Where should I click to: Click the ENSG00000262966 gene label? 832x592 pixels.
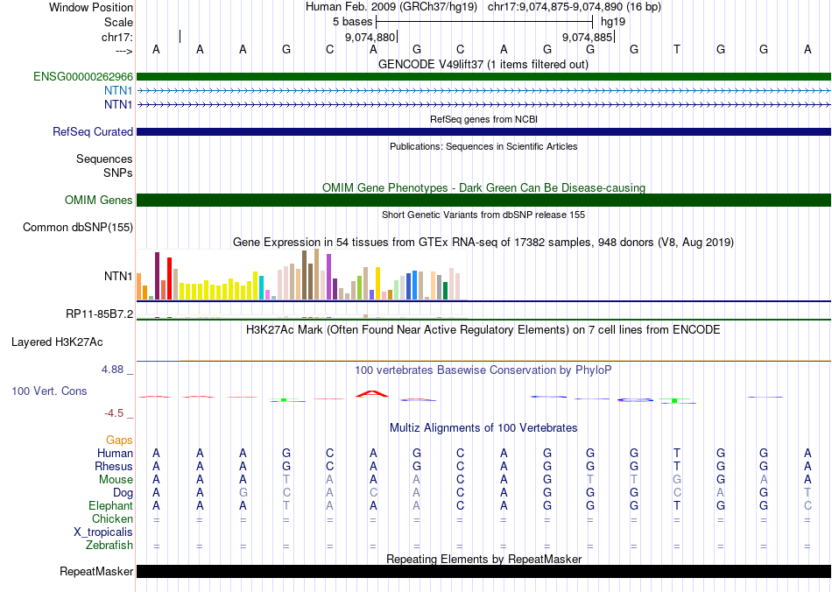[83, 76]
